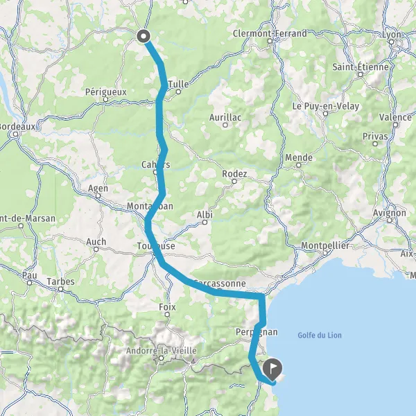Click the route start point marker

coord(144,36)
